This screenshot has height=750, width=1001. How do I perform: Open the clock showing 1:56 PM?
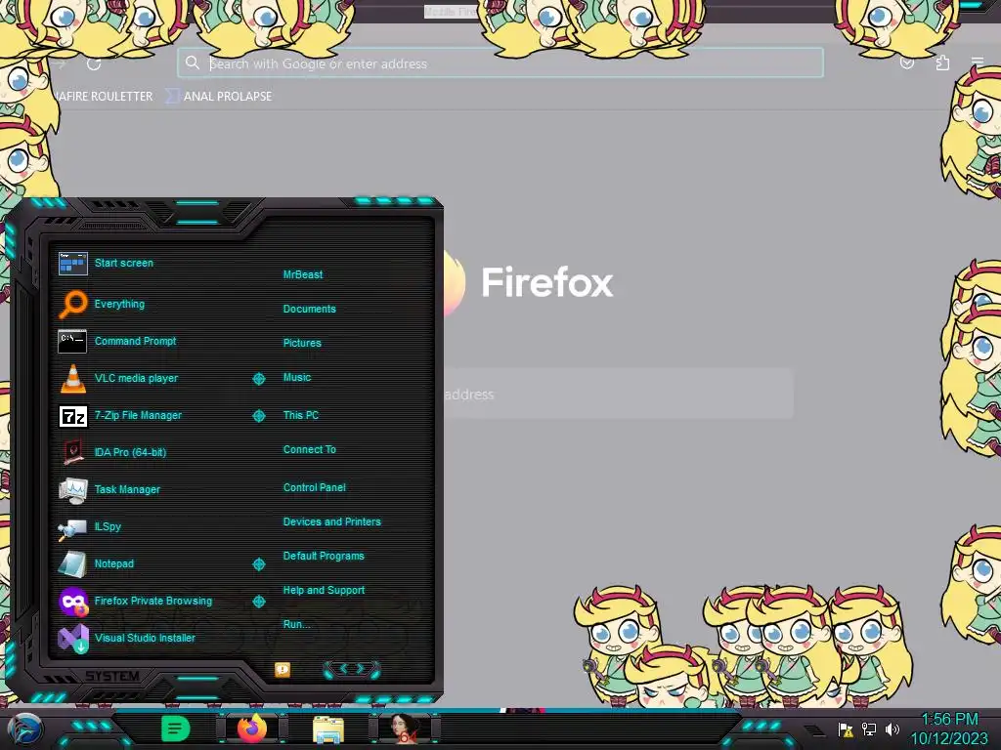coord(949,729)
